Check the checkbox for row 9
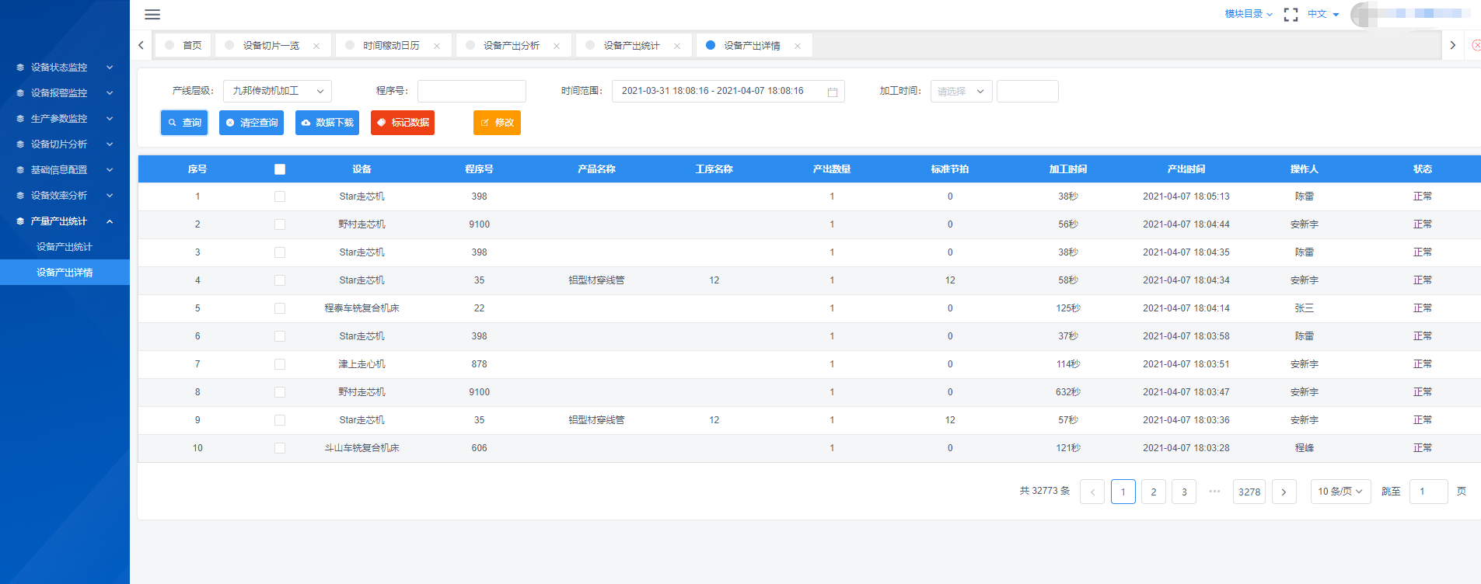Image resolution: width=1481 pixels, height=584 pixels. 280,420
